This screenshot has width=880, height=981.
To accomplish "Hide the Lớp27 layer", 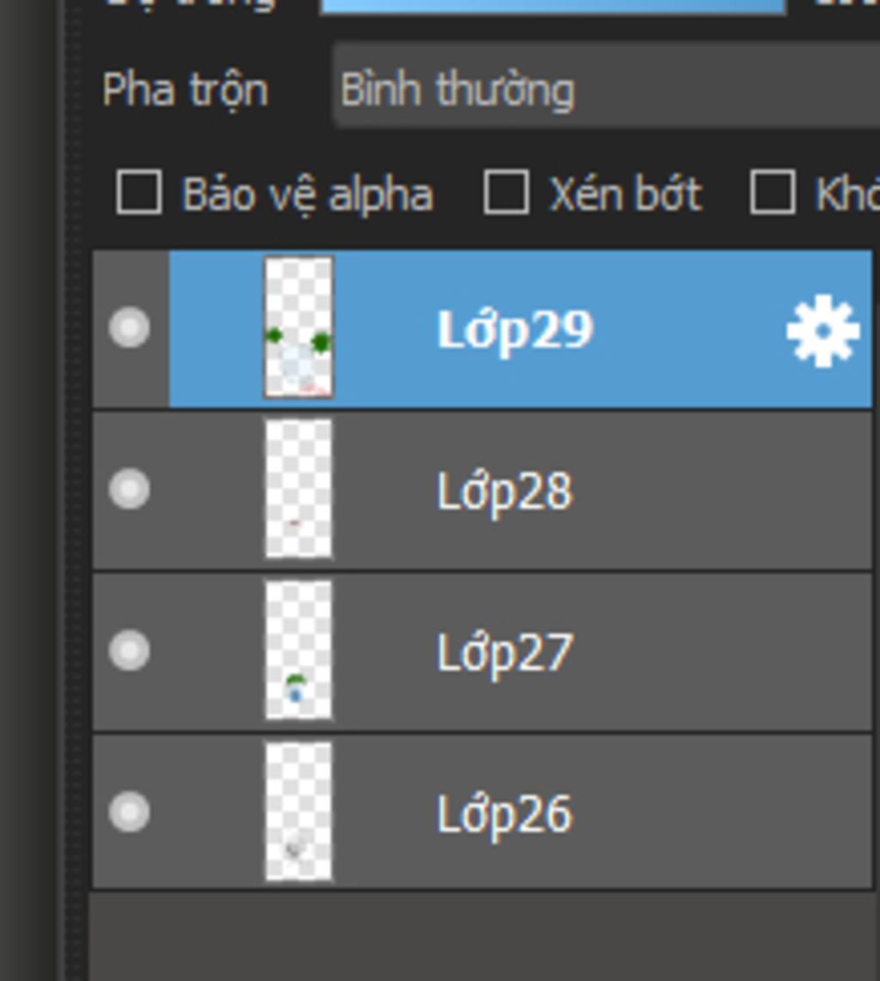I will click(130, 650).
